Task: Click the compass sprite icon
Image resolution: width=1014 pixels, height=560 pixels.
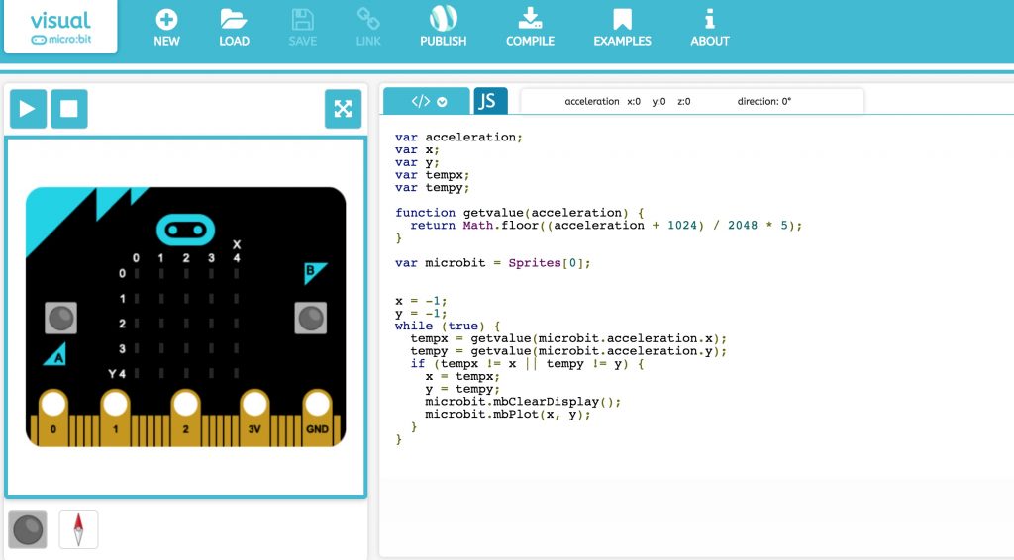Action: click(x=78, y=529)
